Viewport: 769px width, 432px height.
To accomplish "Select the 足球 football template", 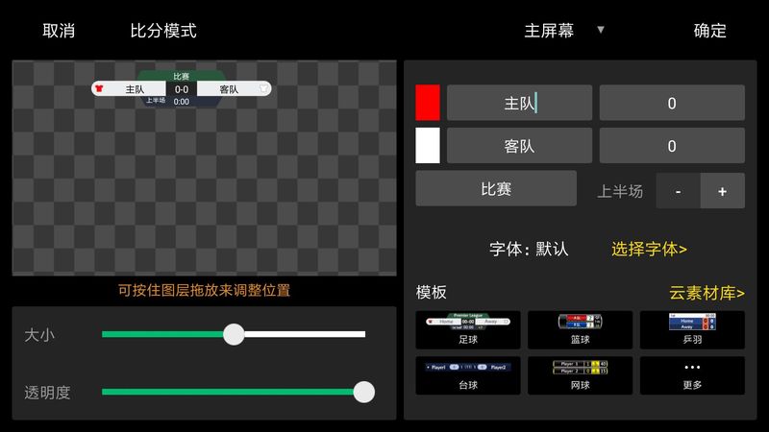I will (468, 329).
